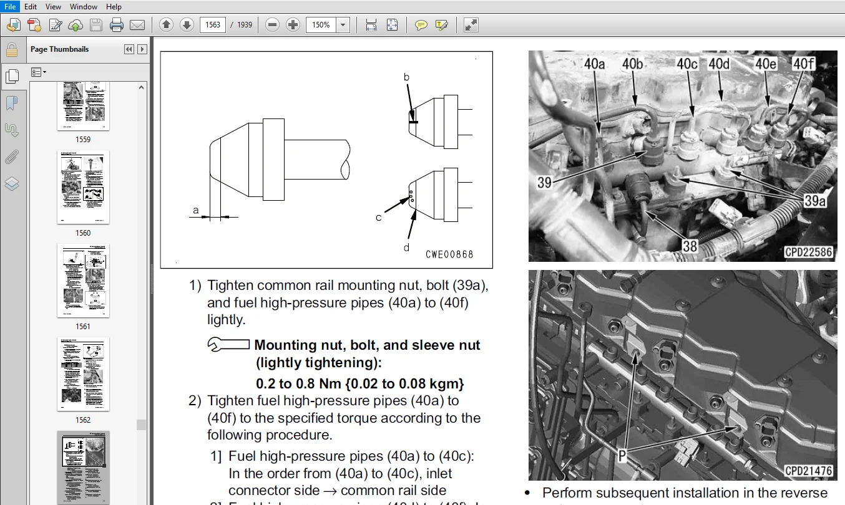Open the thumbnails options dropdown menu

[x=39, y=72]
